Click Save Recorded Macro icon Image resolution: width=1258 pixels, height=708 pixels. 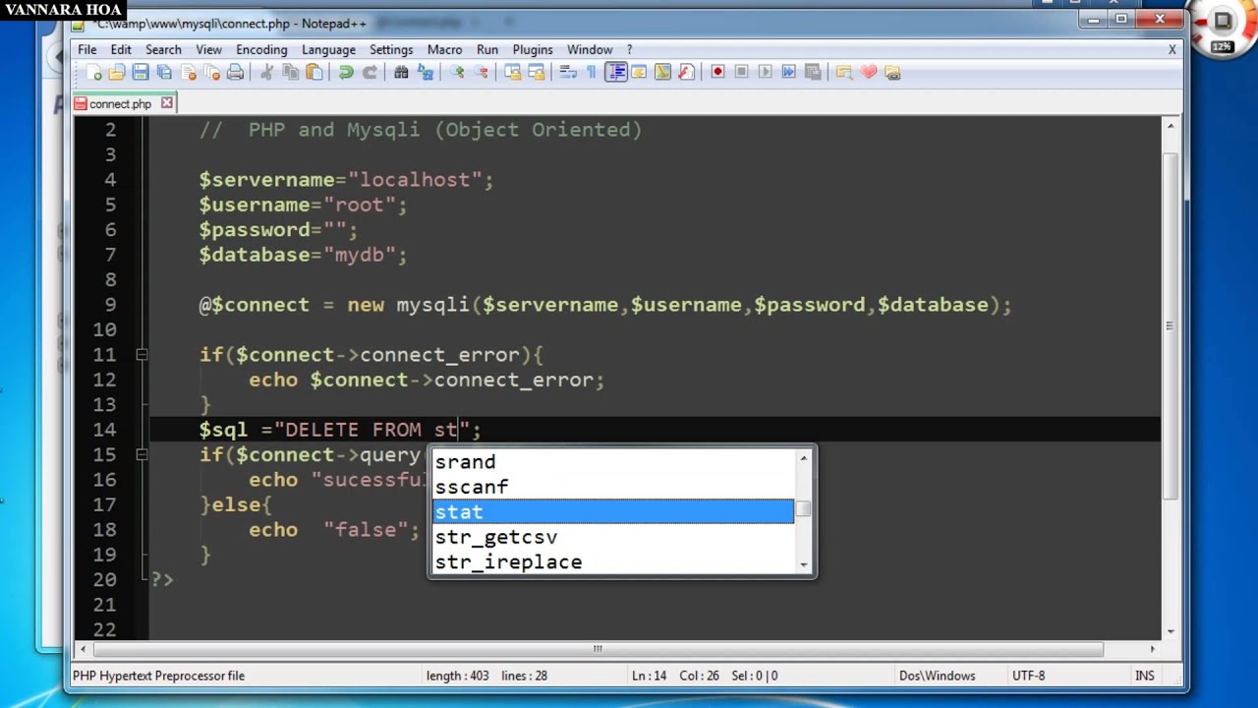point(812,72)
